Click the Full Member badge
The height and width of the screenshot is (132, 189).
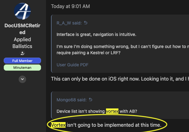tap(22, 61)
